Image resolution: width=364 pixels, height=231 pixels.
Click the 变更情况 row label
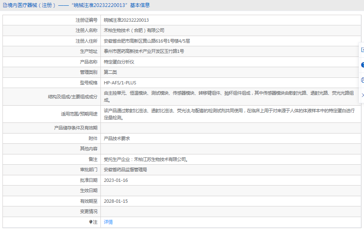(89, 211)
